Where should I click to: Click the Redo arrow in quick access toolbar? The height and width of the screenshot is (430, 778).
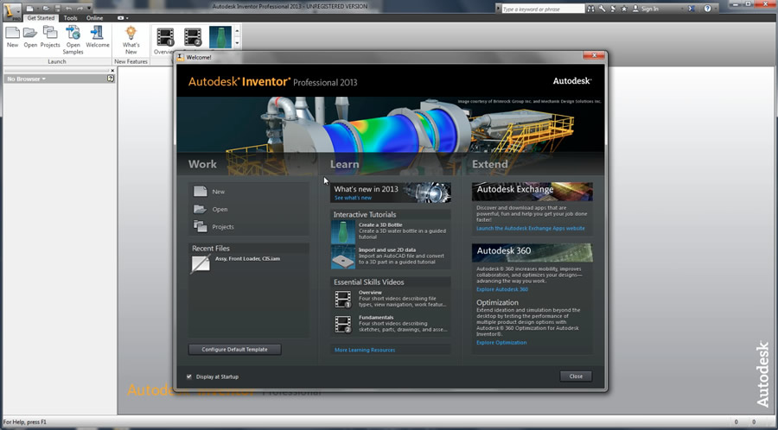coord(80,9)
